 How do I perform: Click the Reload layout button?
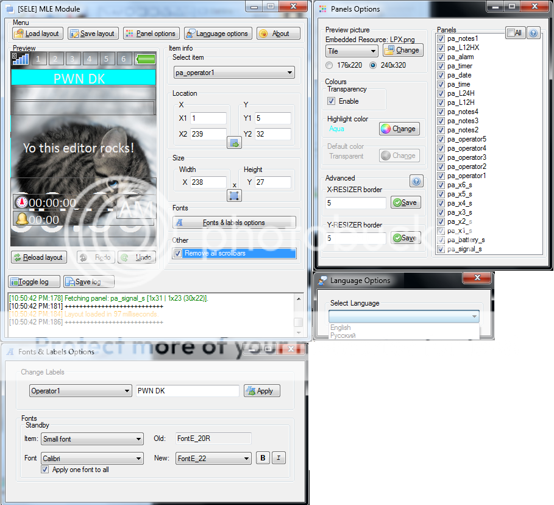(x=39, y=257)
